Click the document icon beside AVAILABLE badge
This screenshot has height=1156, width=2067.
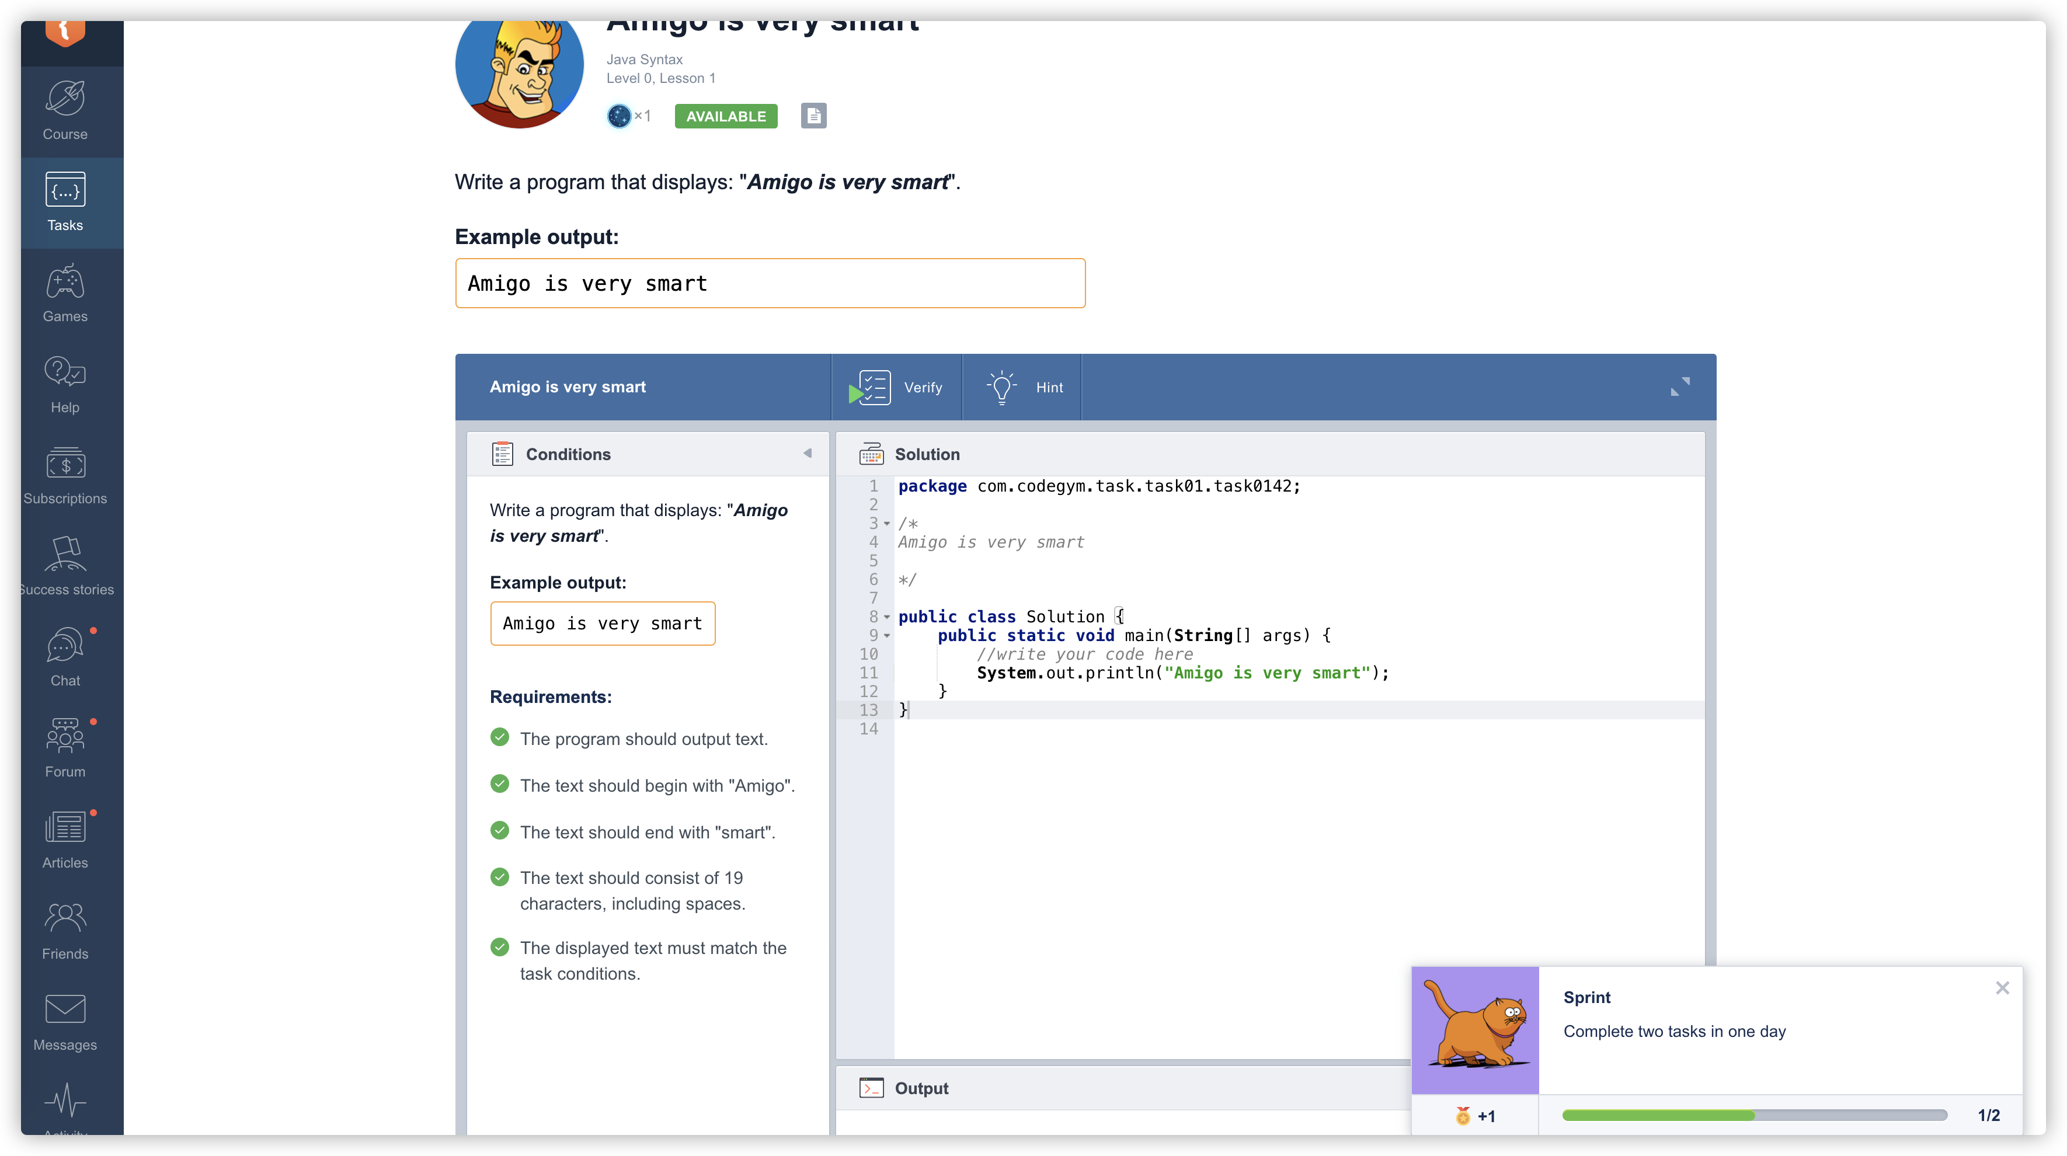click(813, 116)
